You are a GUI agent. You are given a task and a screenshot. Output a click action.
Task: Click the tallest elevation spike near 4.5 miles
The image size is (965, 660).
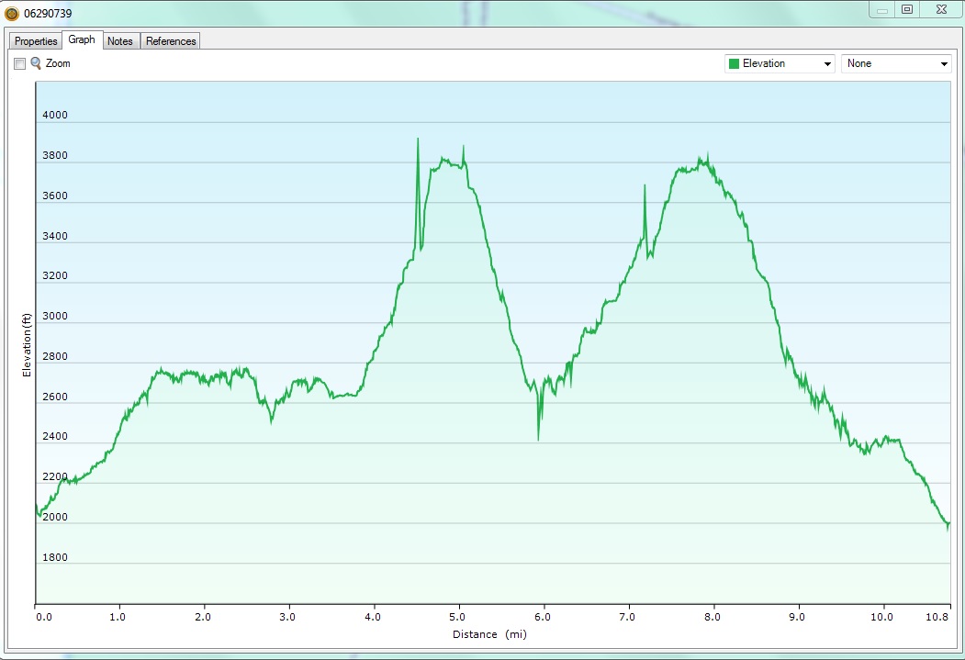click(x=418, y=140)
